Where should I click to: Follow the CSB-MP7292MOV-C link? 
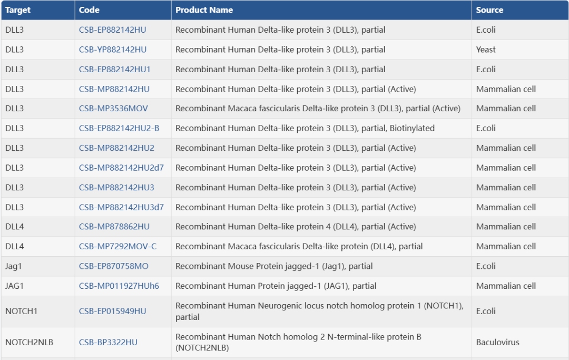pyautogui.click(x=117, y=246)
